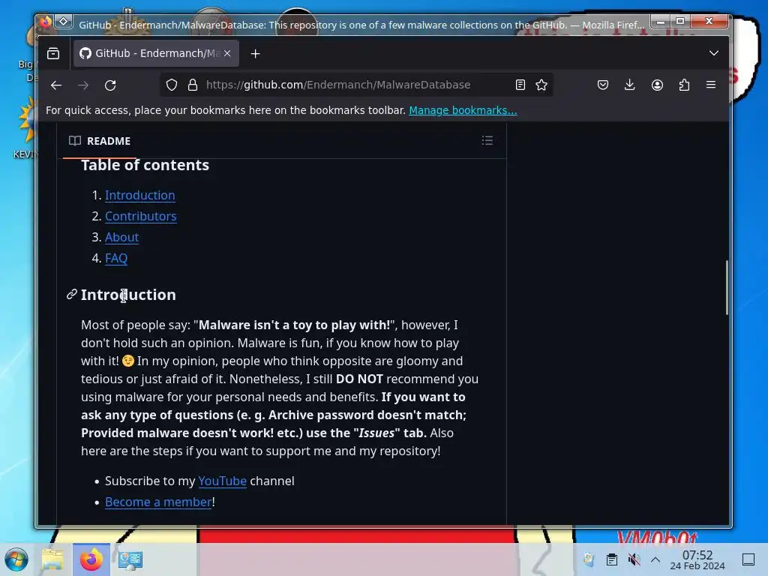Open the README outline menu
The image size is (768, 576).
487,141
